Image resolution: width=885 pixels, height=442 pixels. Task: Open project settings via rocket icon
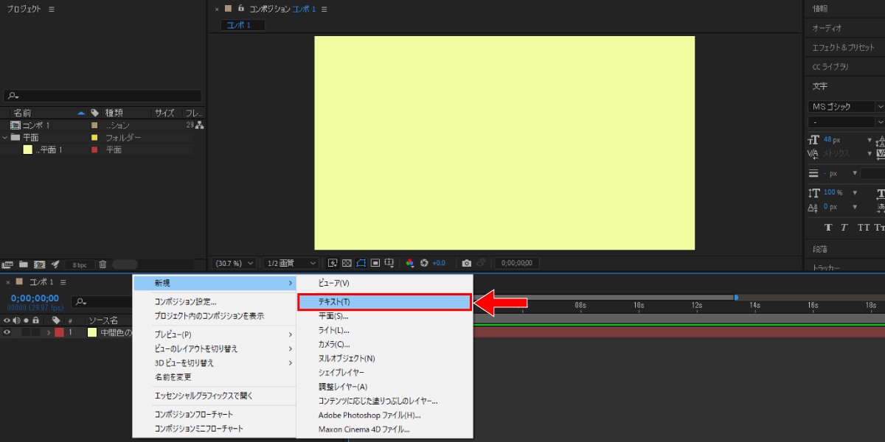(x=55, y=264)
